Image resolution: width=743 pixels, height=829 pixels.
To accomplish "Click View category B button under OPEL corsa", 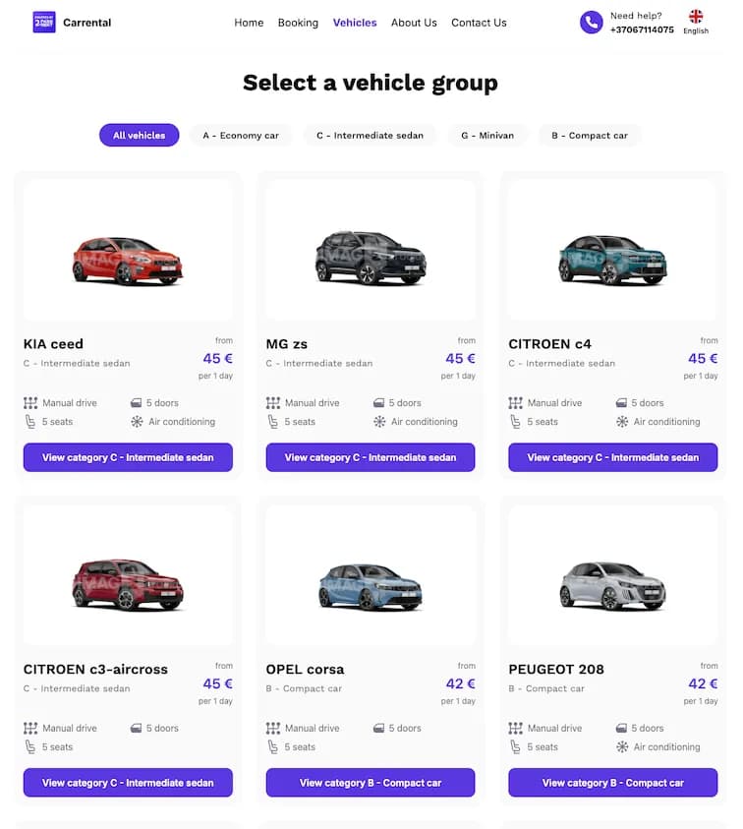I will point(370,783).
